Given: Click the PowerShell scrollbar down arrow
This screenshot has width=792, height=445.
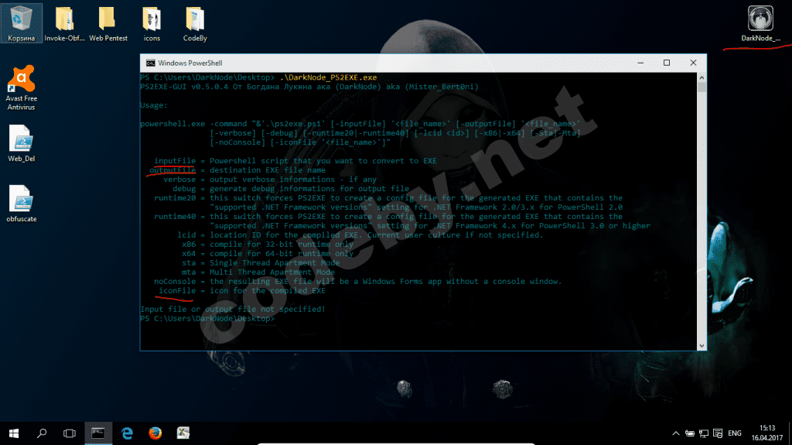Looking at the screenshot, I should (x=702, y=346).
